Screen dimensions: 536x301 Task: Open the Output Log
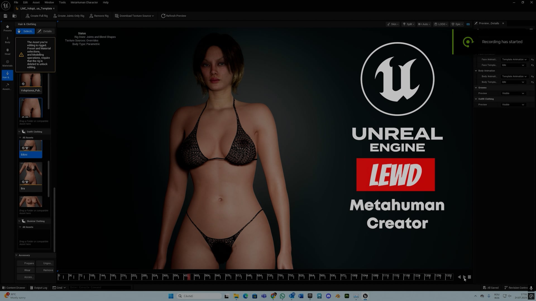(39, 288)
